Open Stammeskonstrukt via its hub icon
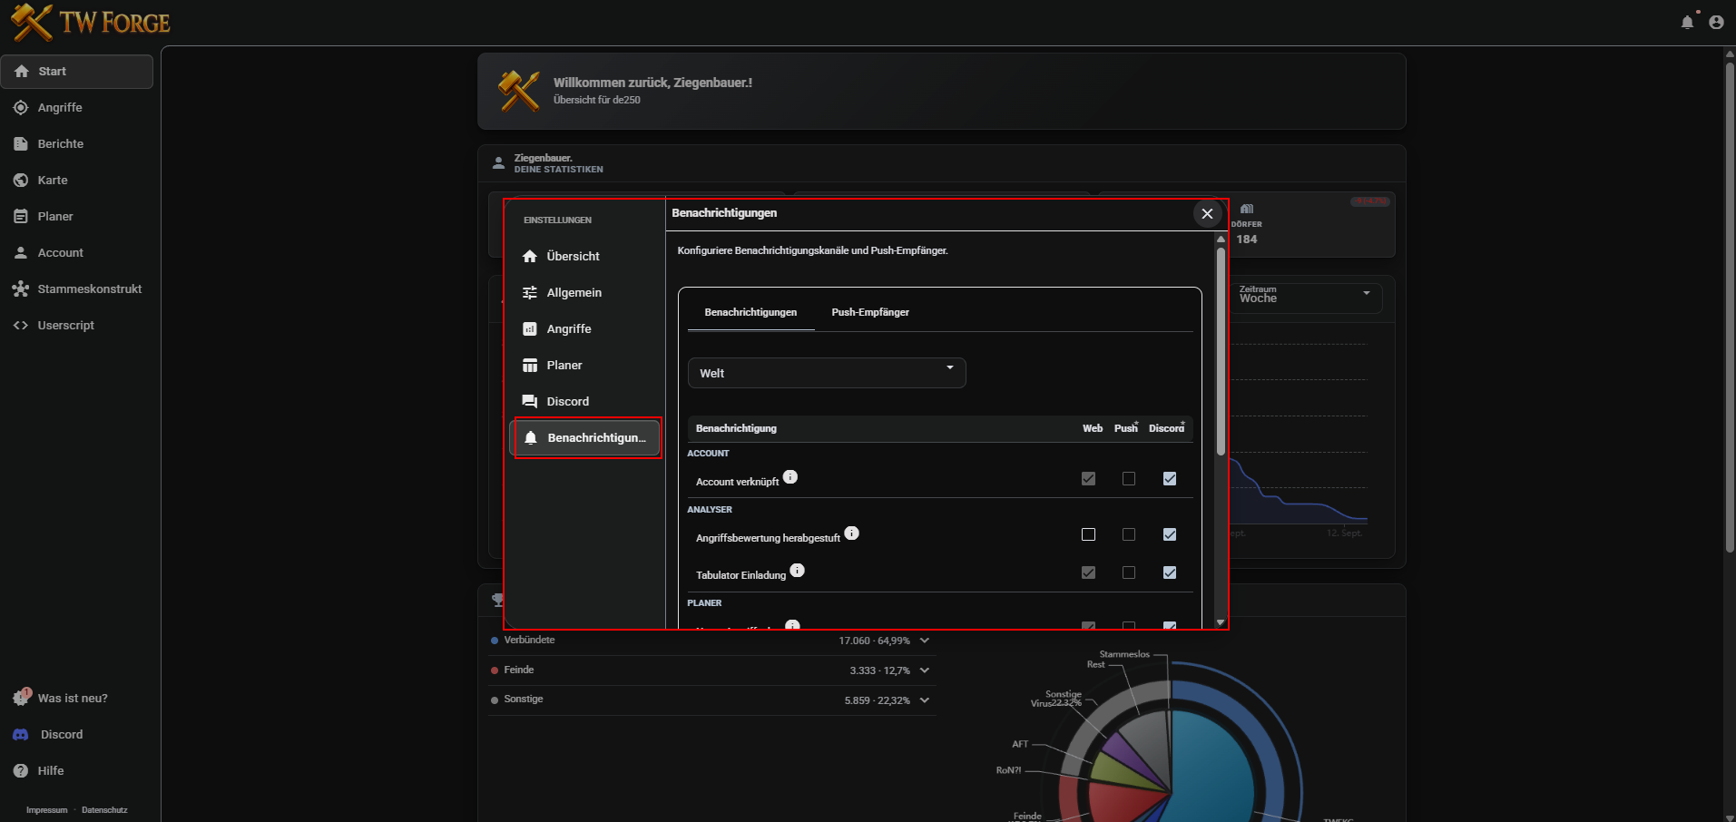Image resolution: width=1736 pixels, height=822 pixels. pos(21,289)
